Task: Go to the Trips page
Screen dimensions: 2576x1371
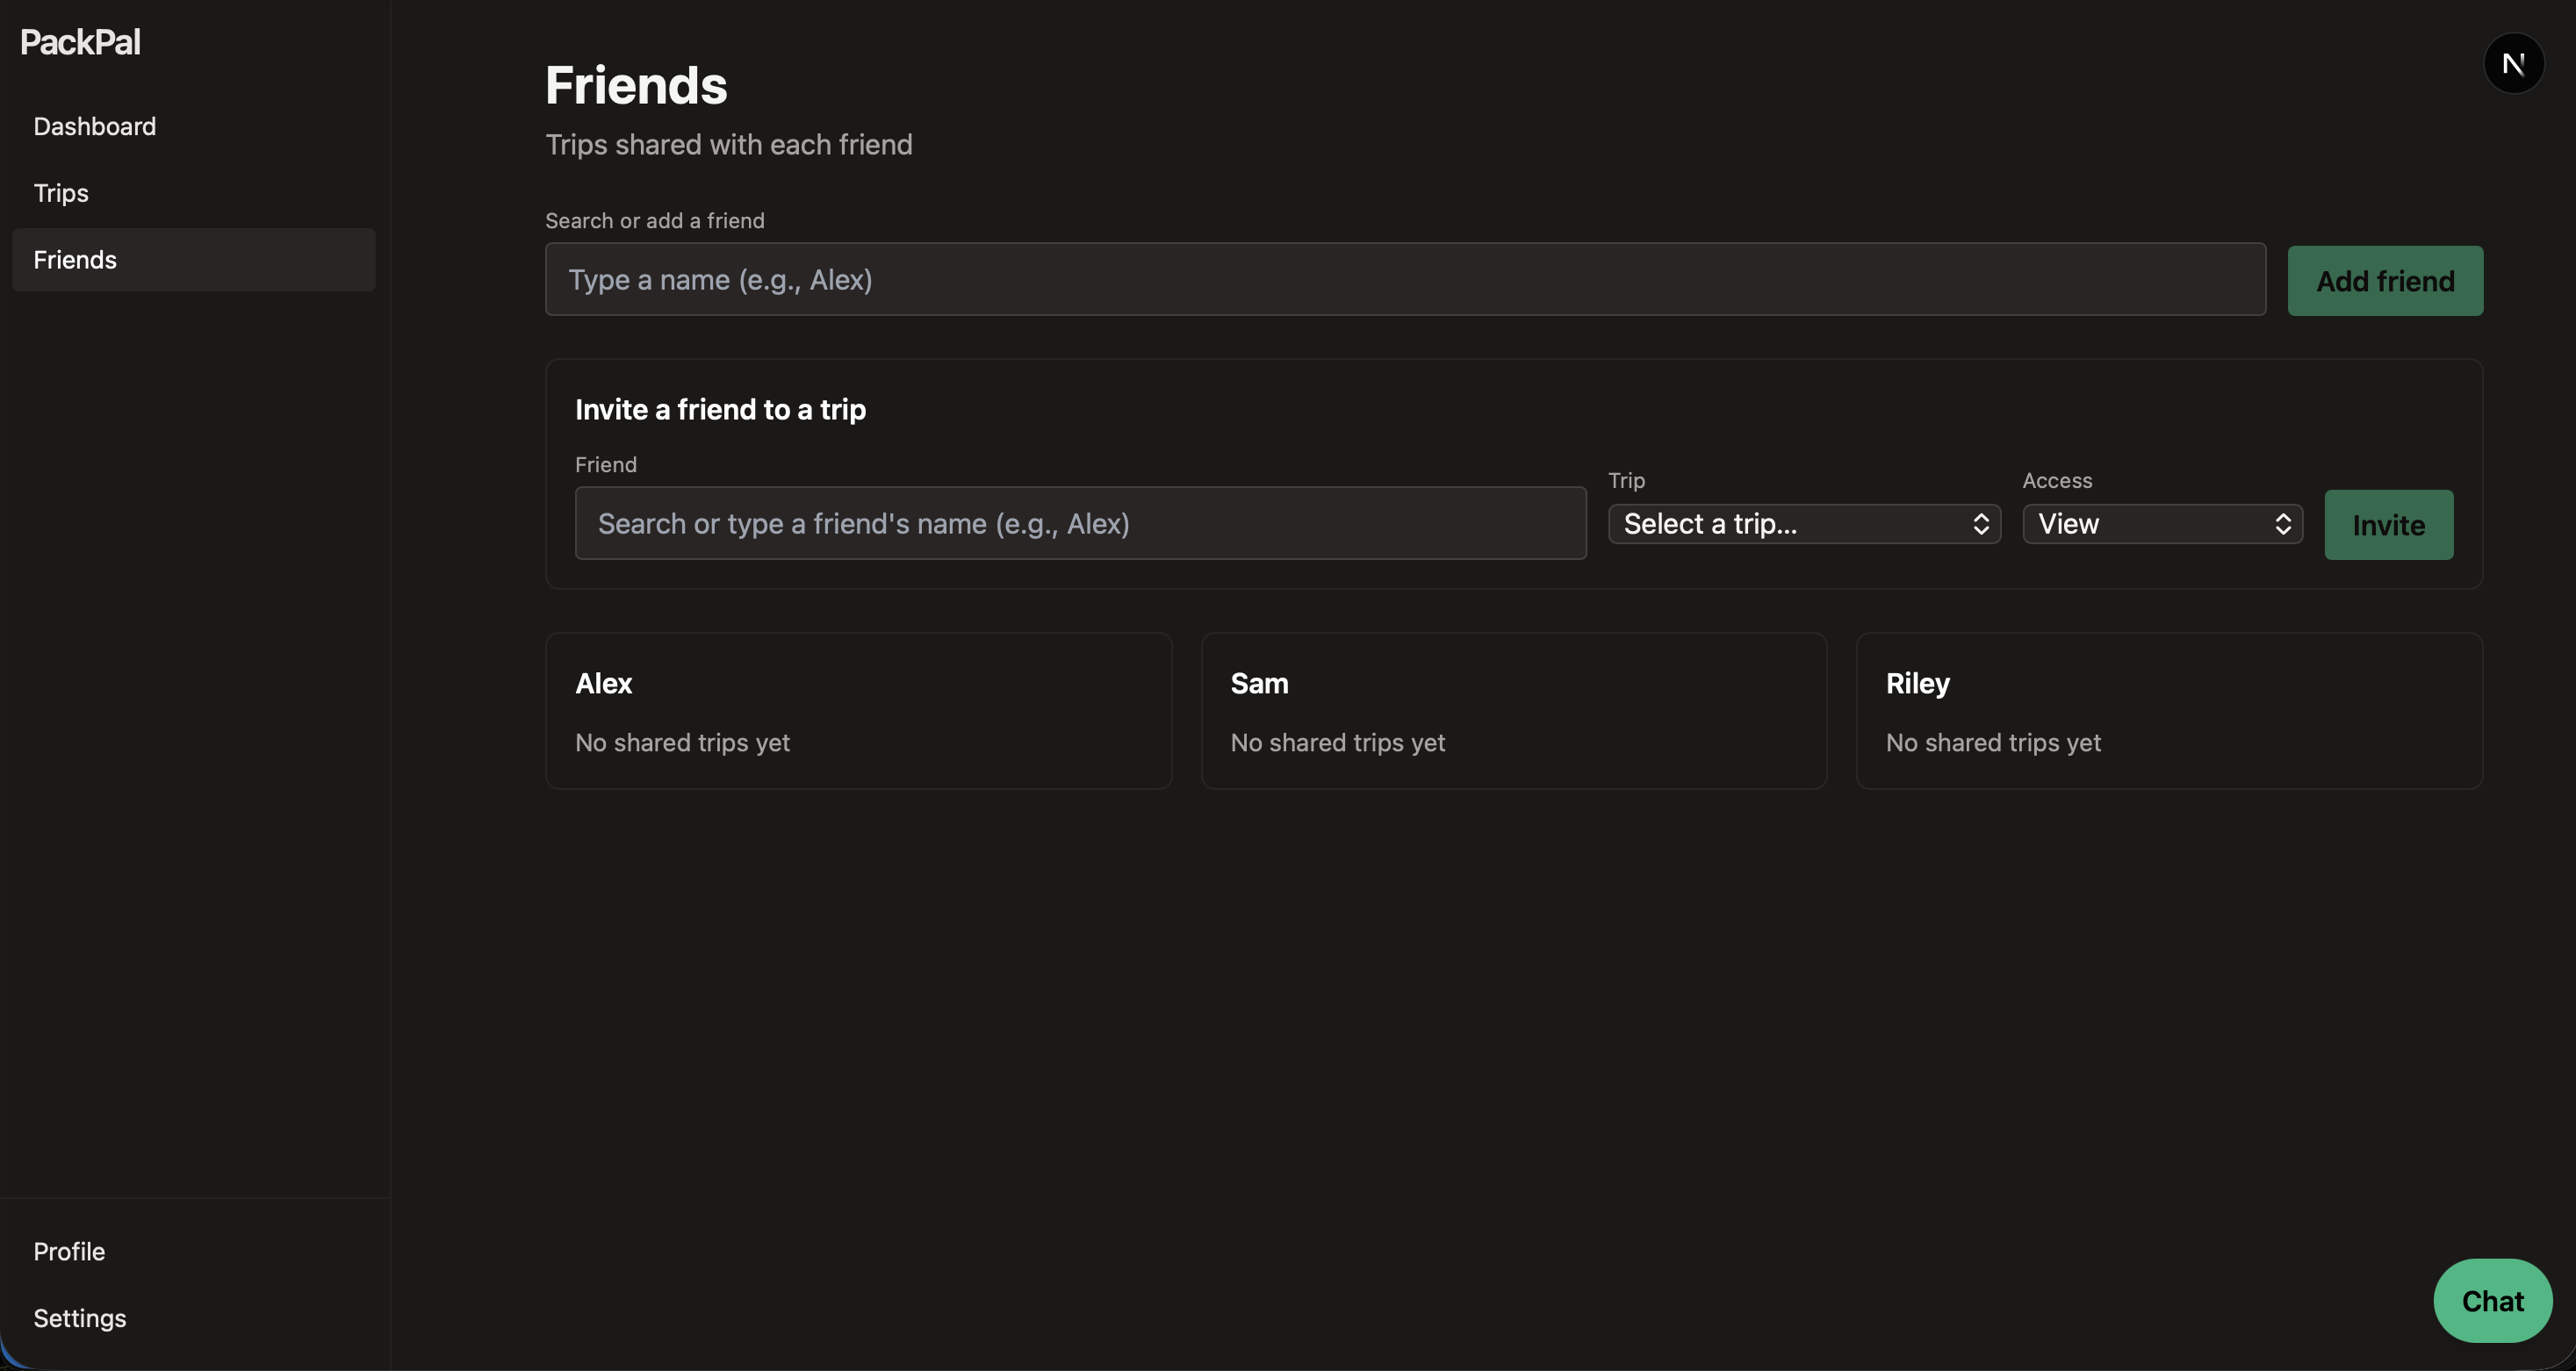Action: (x=61, y=193)
